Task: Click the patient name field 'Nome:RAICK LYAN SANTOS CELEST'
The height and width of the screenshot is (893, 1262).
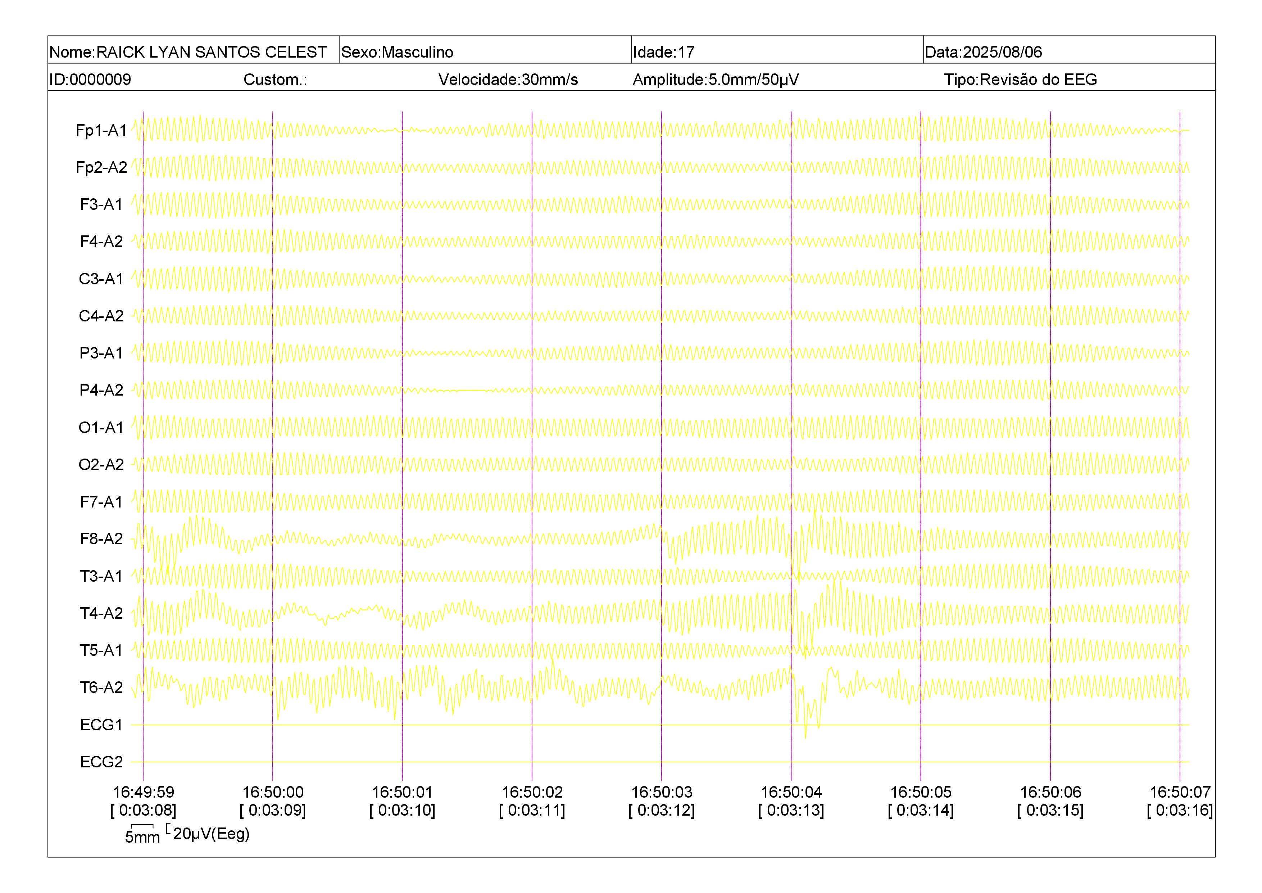Action: coord(188,52)
